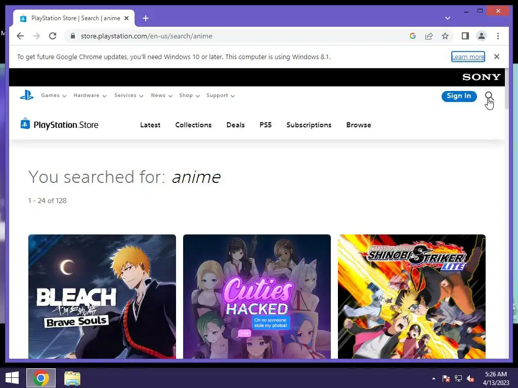Screen dimensions: 518x388
Task: Click the muted volume tray icon
Action: point(470,378)
